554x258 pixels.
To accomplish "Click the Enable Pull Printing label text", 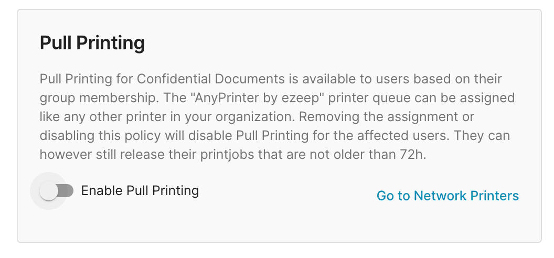I will pyautogui.click(x=140, y=190).
